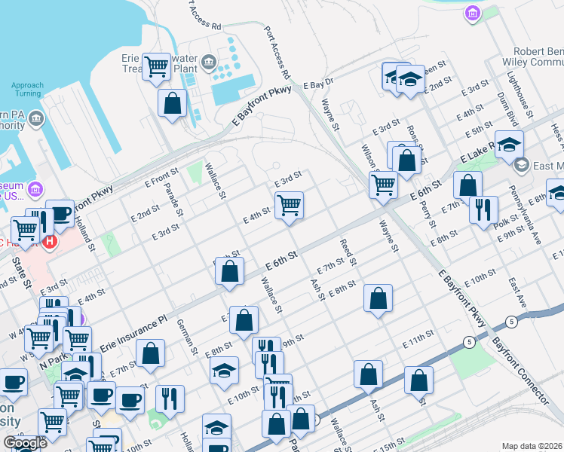Select the shopping bag marker right of lower Ash St

(418, 381)
